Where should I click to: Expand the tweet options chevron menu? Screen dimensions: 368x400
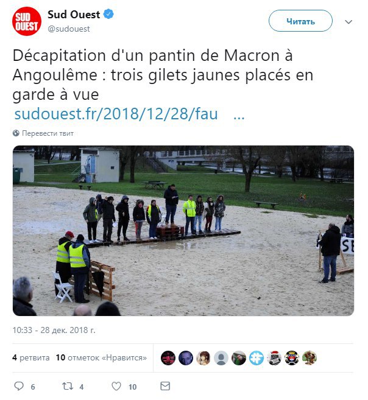click(x=349, y=22)
